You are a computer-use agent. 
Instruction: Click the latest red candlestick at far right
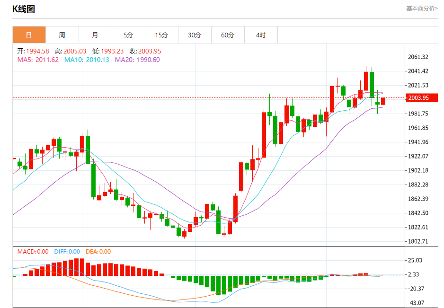click(383, 101)
